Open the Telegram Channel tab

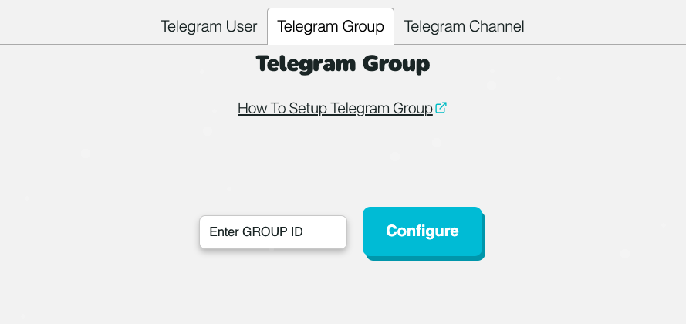464,26
